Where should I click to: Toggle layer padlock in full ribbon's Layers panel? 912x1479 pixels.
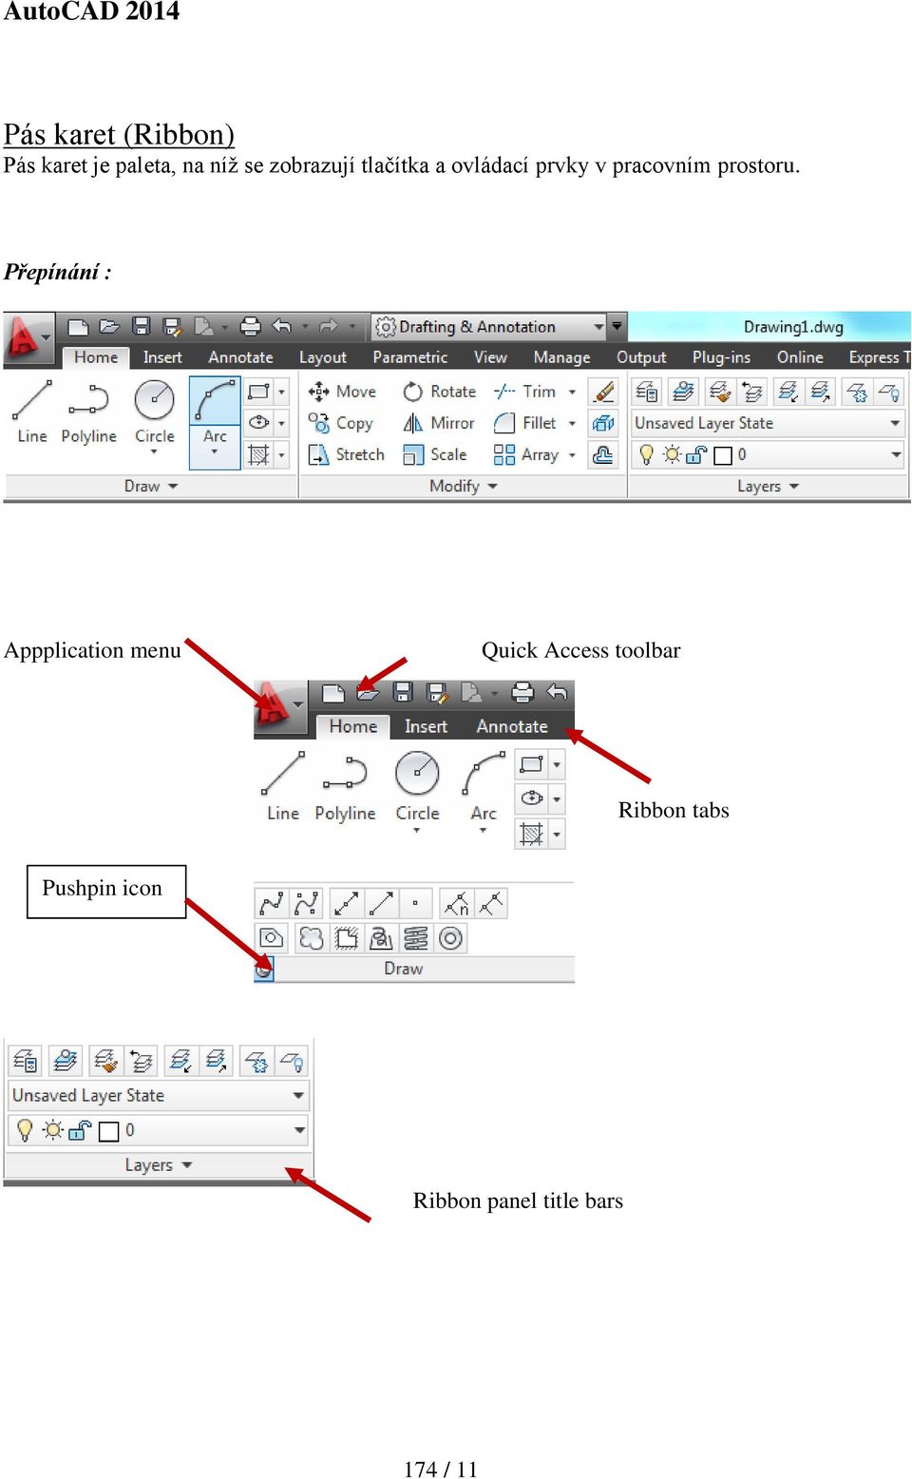(695, 455)
